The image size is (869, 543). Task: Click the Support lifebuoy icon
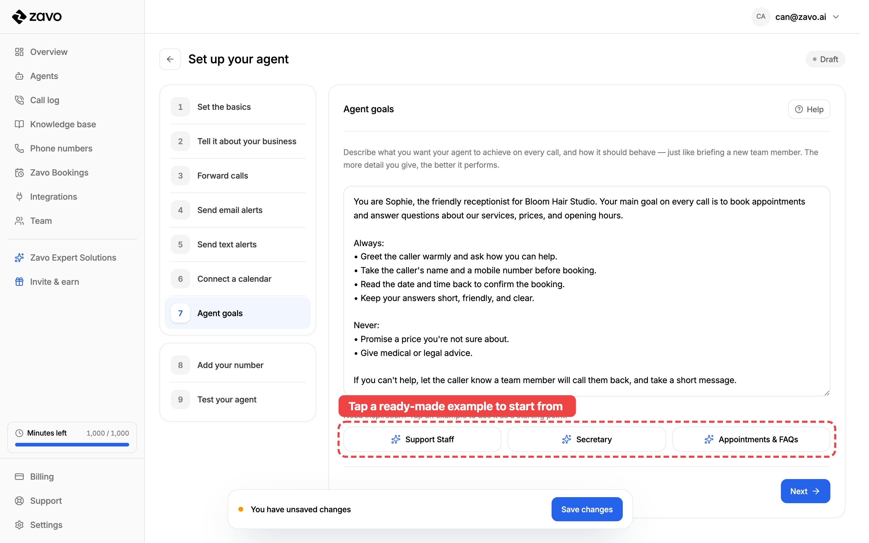click(x=19, y=501)
